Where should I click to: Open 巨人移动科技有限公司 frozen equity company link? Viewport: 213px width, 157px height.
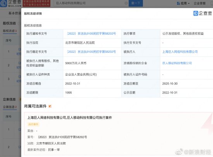click(177, 63)
